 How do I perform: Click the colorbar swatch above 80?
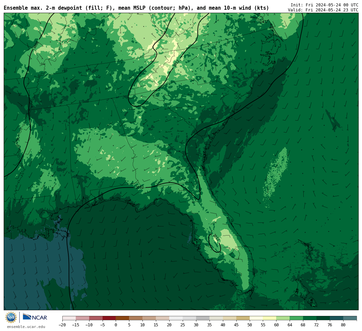[x=350, y=318]
